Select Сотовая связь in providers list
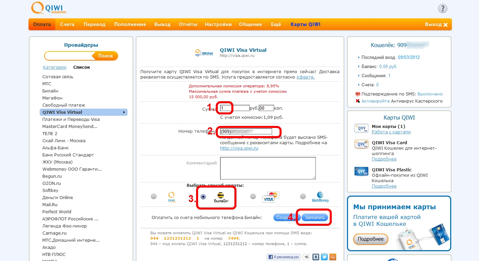The width and height of the screenshot is (479, 261). click(58, 77)
